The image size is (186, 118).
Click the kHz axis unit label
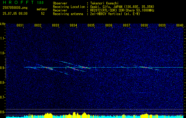coord(3,24)
